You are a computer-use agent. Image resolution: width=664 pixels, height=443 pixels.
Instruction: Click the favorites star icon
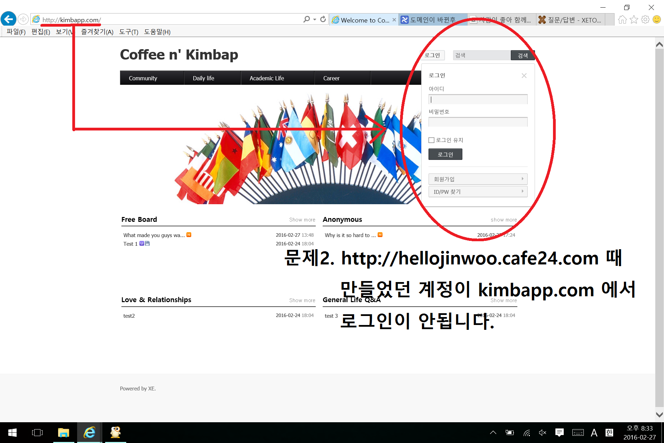[634, 20]
